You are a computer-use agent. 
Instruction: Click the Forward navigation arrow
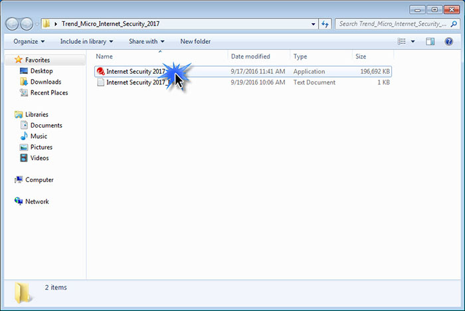27,24
